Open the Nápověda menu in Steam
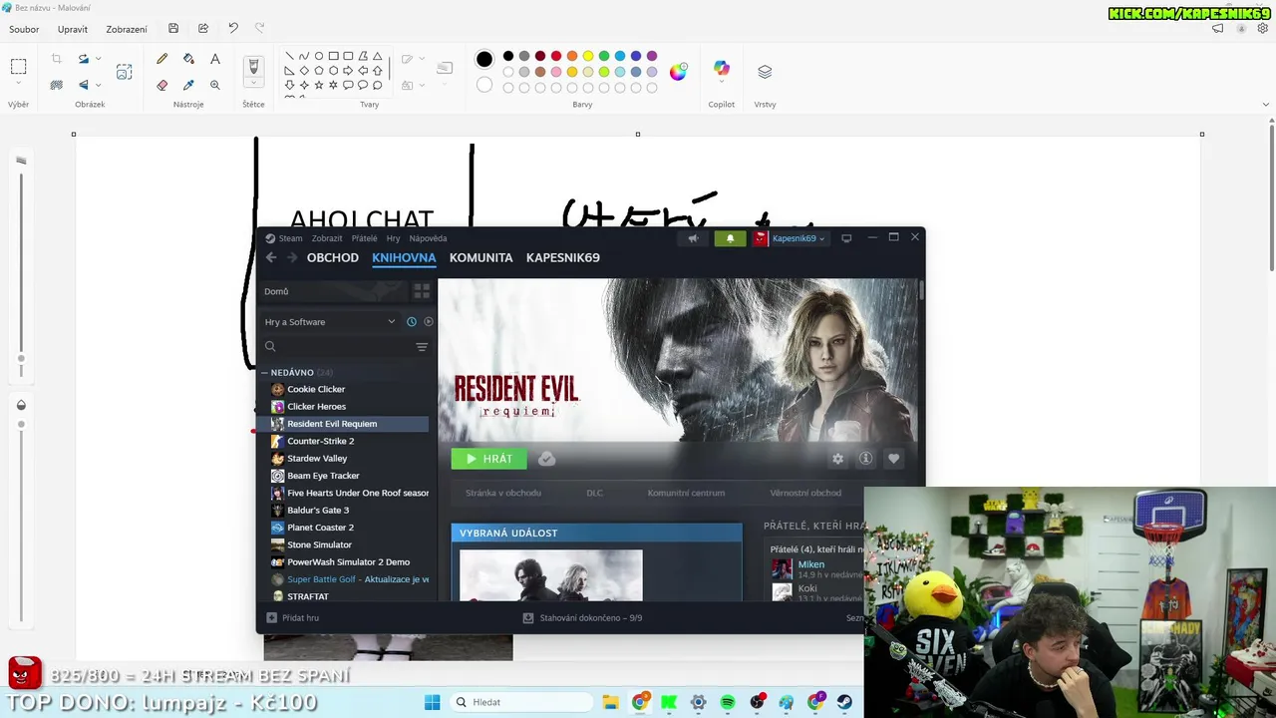The width and height of the screenshot is (1276, 718). [428, 238]
